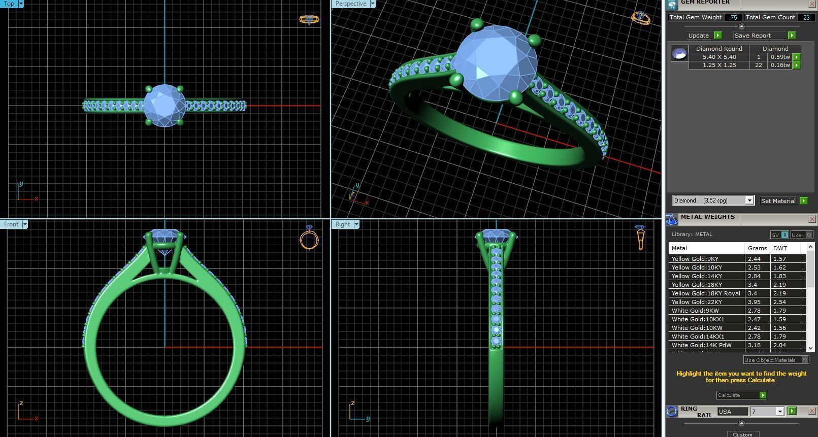Select the White Gold:10KX1 row
This screenshot has width=818, height=437.
pos(737,319)
